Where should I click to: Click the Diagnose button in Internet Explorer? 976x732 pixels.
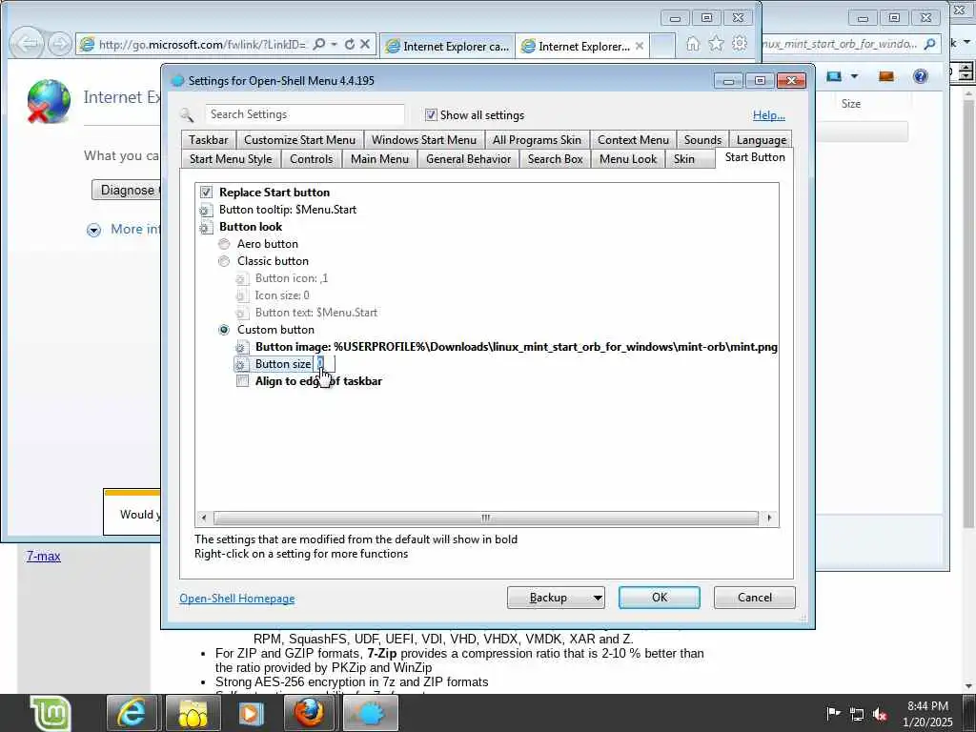[127, 191]
